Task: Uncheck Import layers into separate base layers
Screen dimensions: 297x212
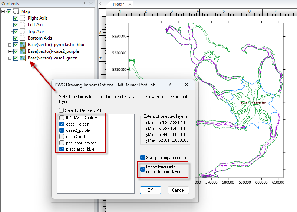Action: 143,169
